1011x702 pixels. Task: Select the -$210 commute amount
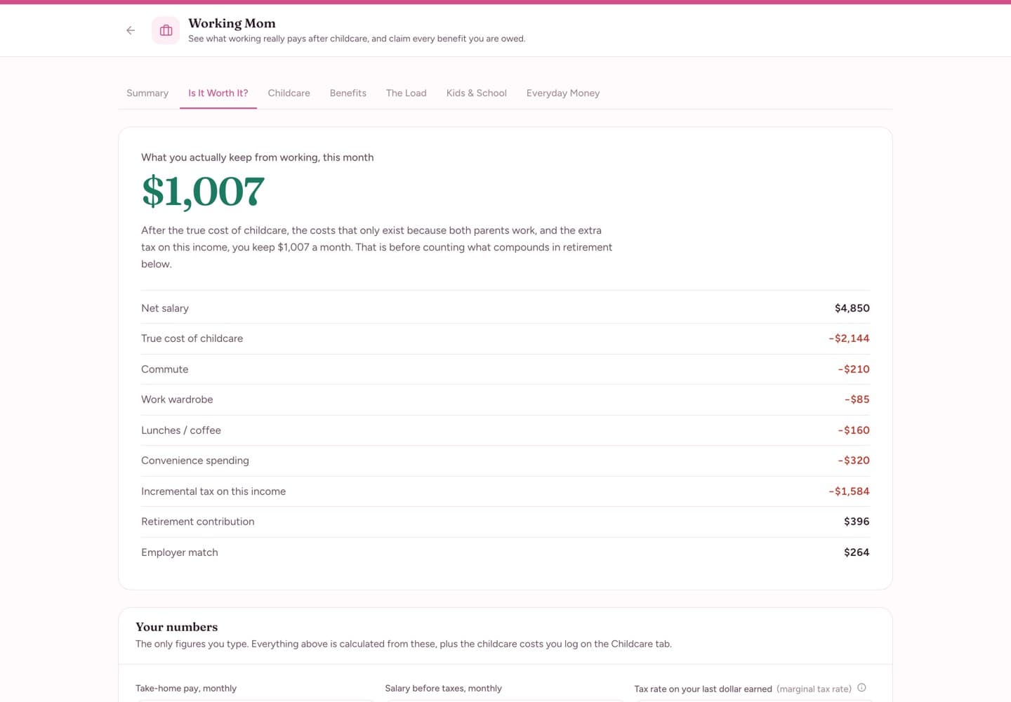tap(854, 369)
